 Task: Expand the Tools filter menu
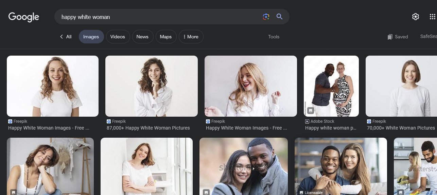click(x=274, y=37)
